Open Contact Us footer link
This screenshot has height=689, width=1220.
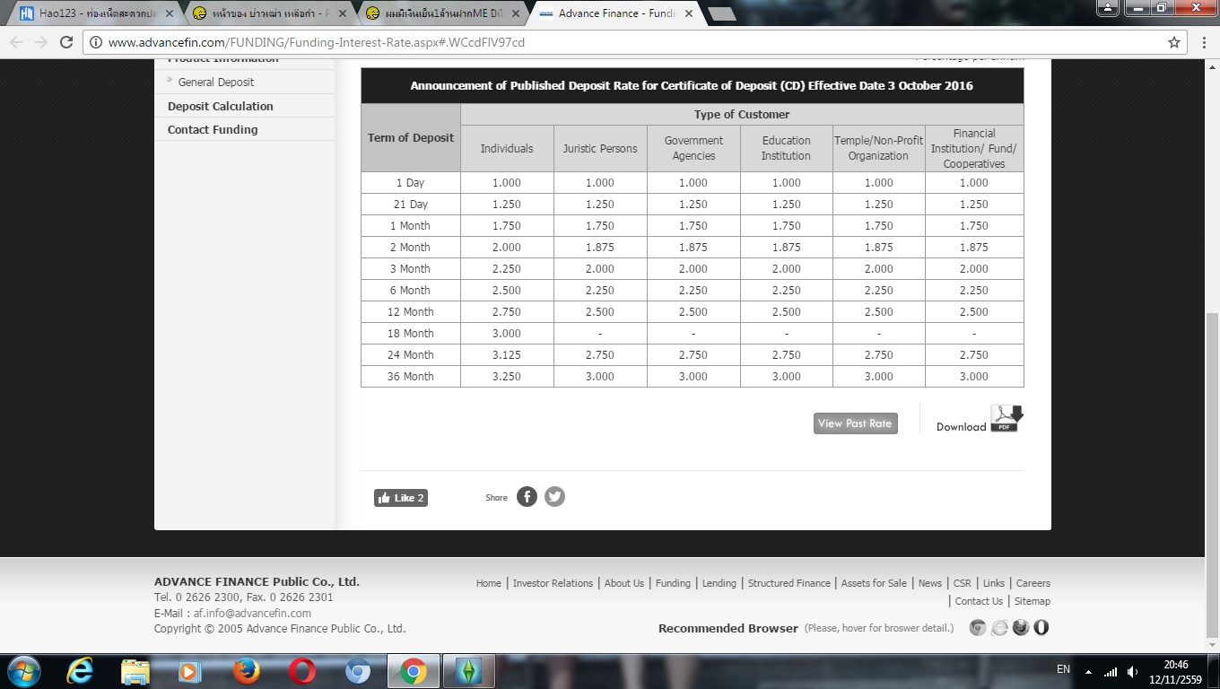pyautogui.click(x=979, y=601)
